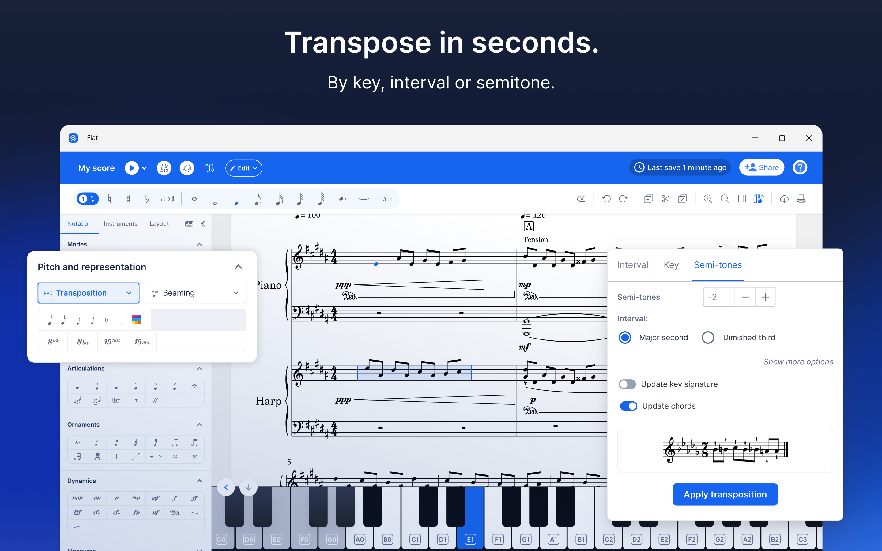The image size is (882, 551).
Task: Click the metronome icon in blue header
Action: [x=164, y=168]
